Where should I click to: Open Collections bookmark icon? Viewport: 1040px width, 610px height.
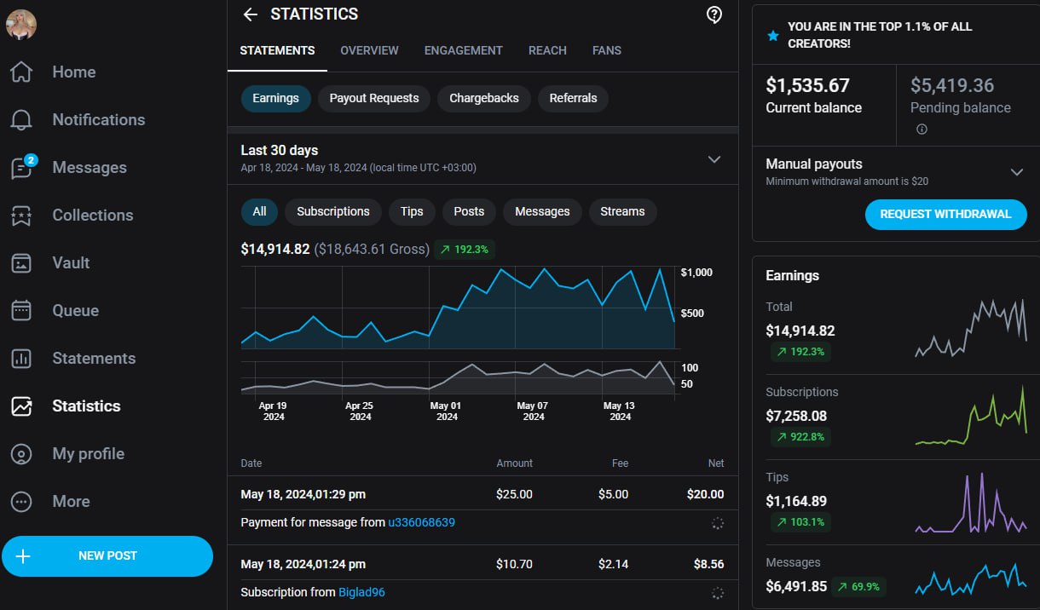tap(21, 216)
